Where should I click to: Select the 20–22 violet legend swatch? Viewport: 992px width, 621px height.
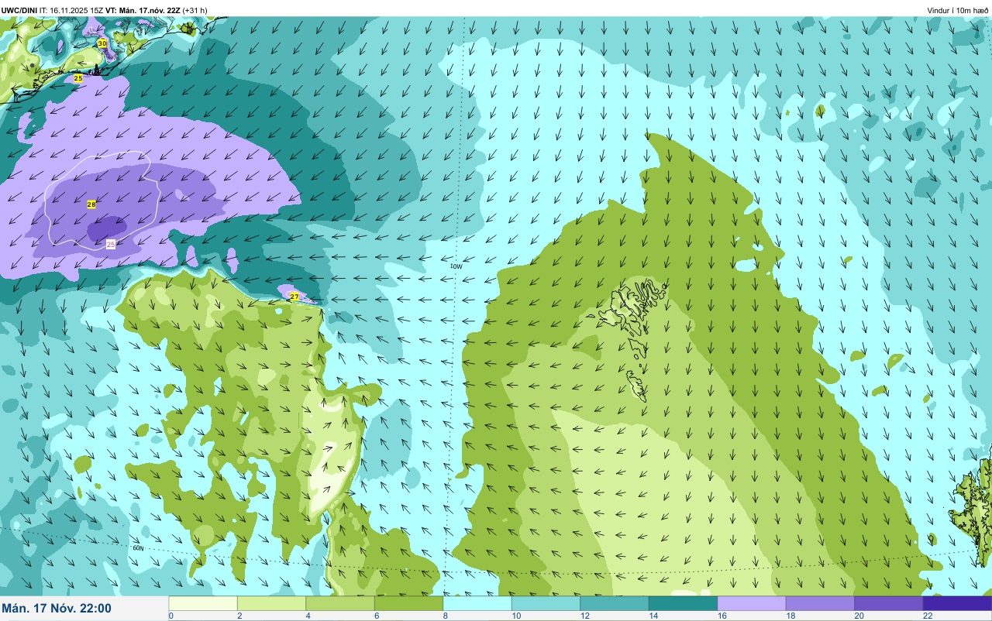[889, 603]
